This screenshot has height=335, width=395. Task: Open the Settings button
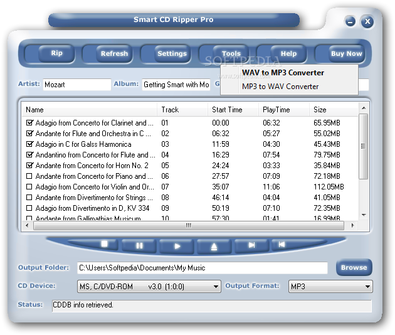tap(172, 53)
